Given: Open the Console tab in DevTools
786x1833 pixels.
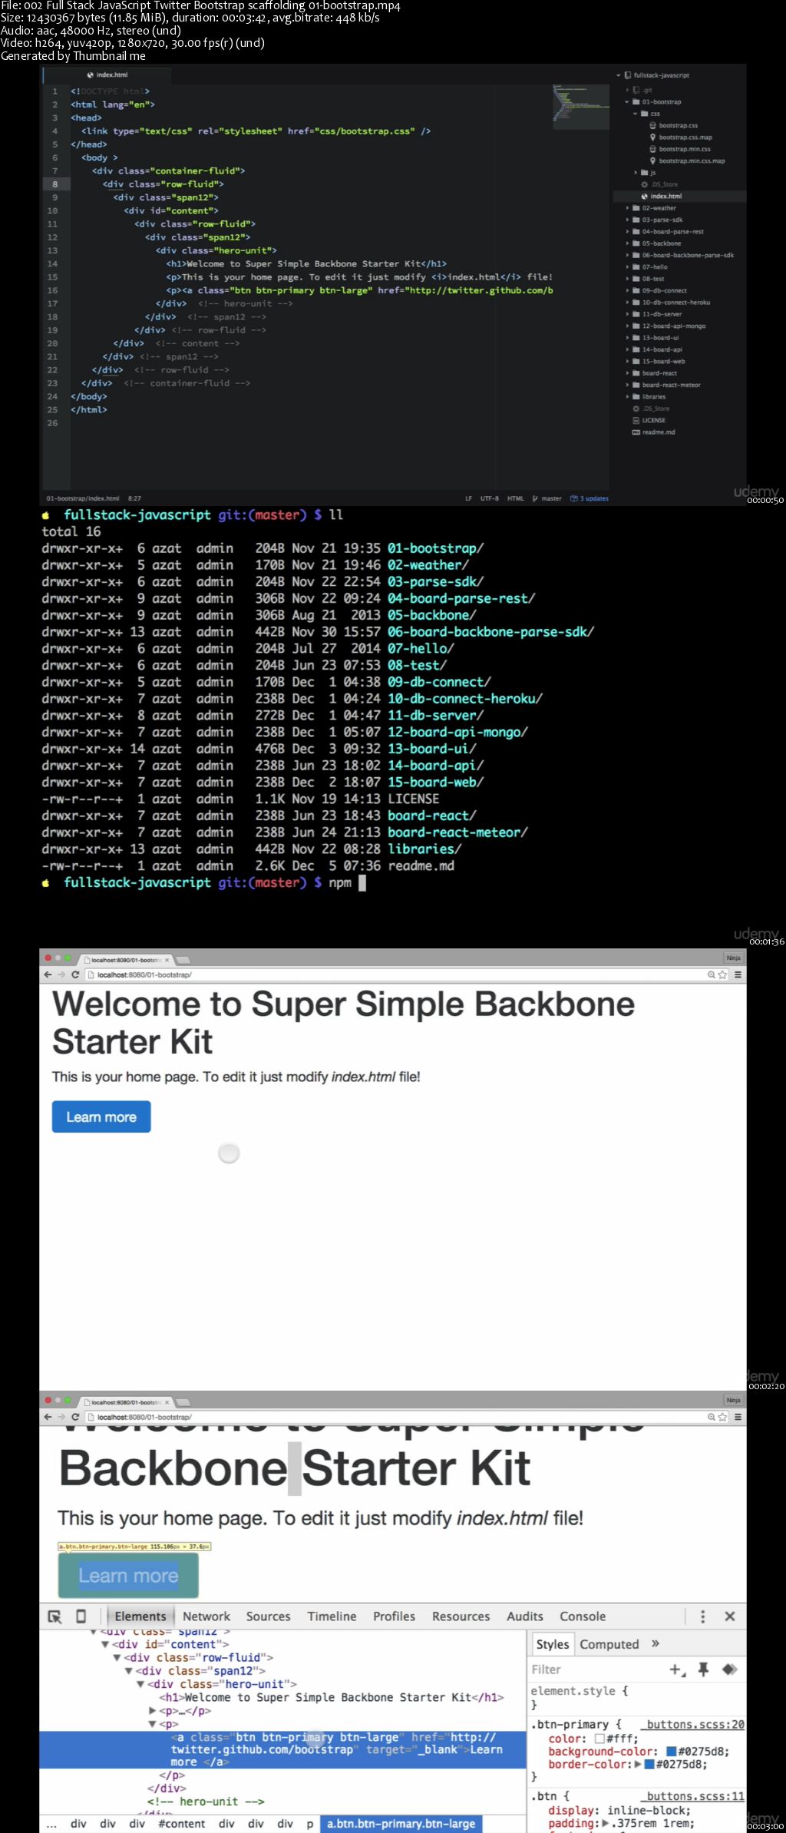Looking at the screenshot, I should (x=583, y=1616).
